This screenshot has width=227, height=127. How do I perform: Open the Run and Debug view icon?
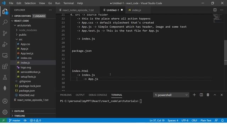[5, 44]
